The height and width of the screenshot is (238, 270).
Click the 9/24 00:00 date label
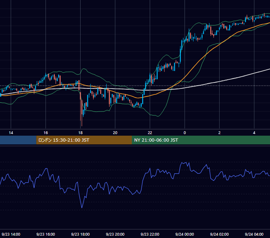click(185, 234)
